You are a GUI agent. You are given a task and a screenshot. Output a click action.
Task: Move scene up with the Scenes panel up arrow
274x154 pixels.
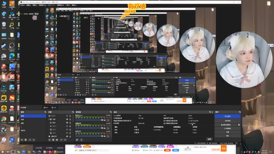point(30,140)
